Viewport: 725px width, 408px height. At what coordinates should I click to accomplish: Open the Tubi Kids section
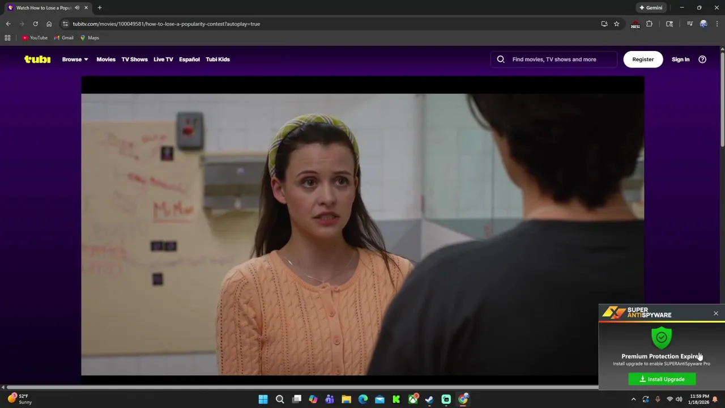[217, 59]
